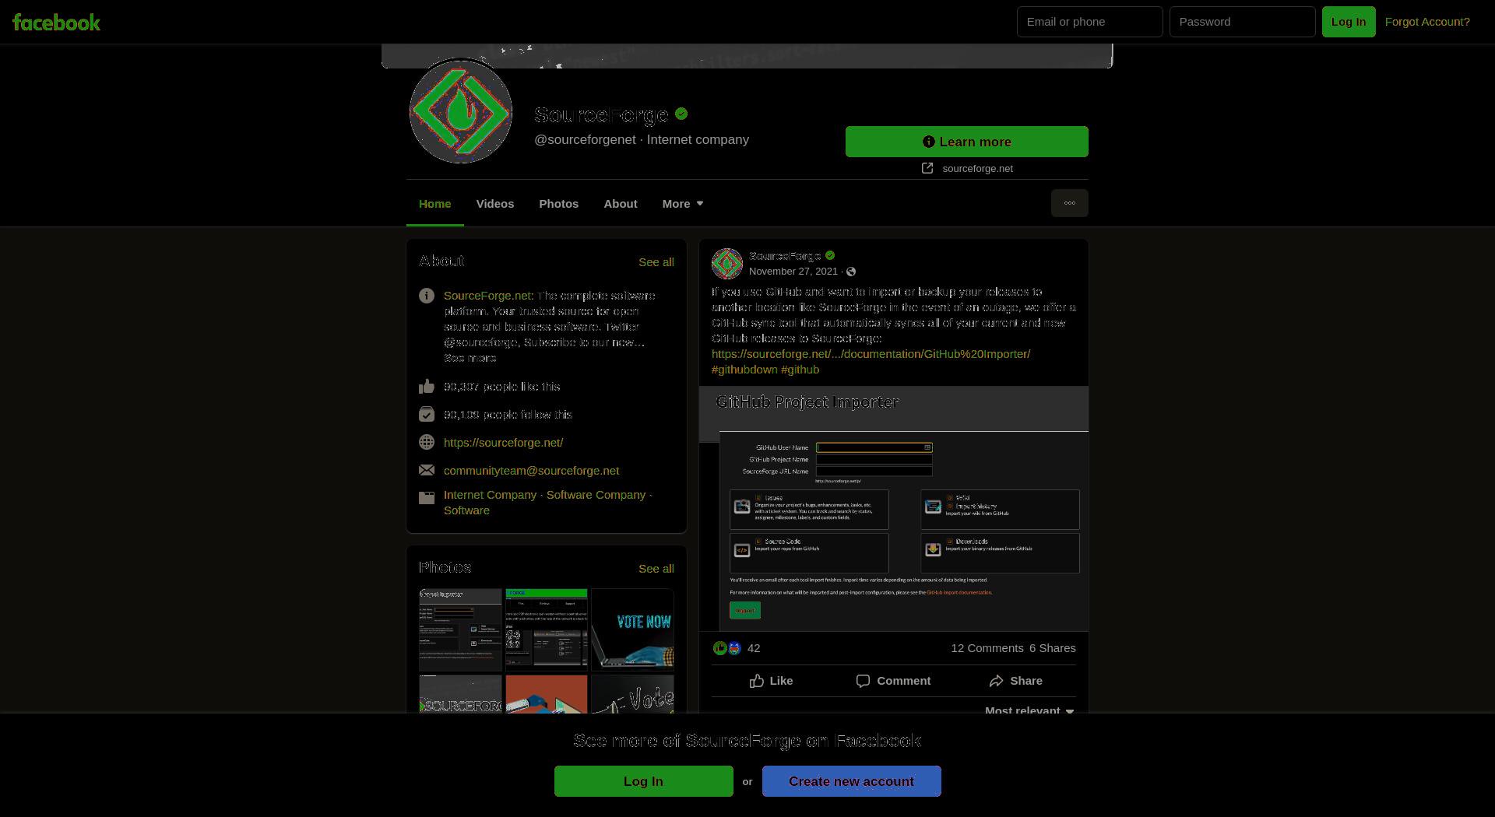Screen dimensions: 1495x817
Task: Click See all in About section
Action: tap(656, 262)
